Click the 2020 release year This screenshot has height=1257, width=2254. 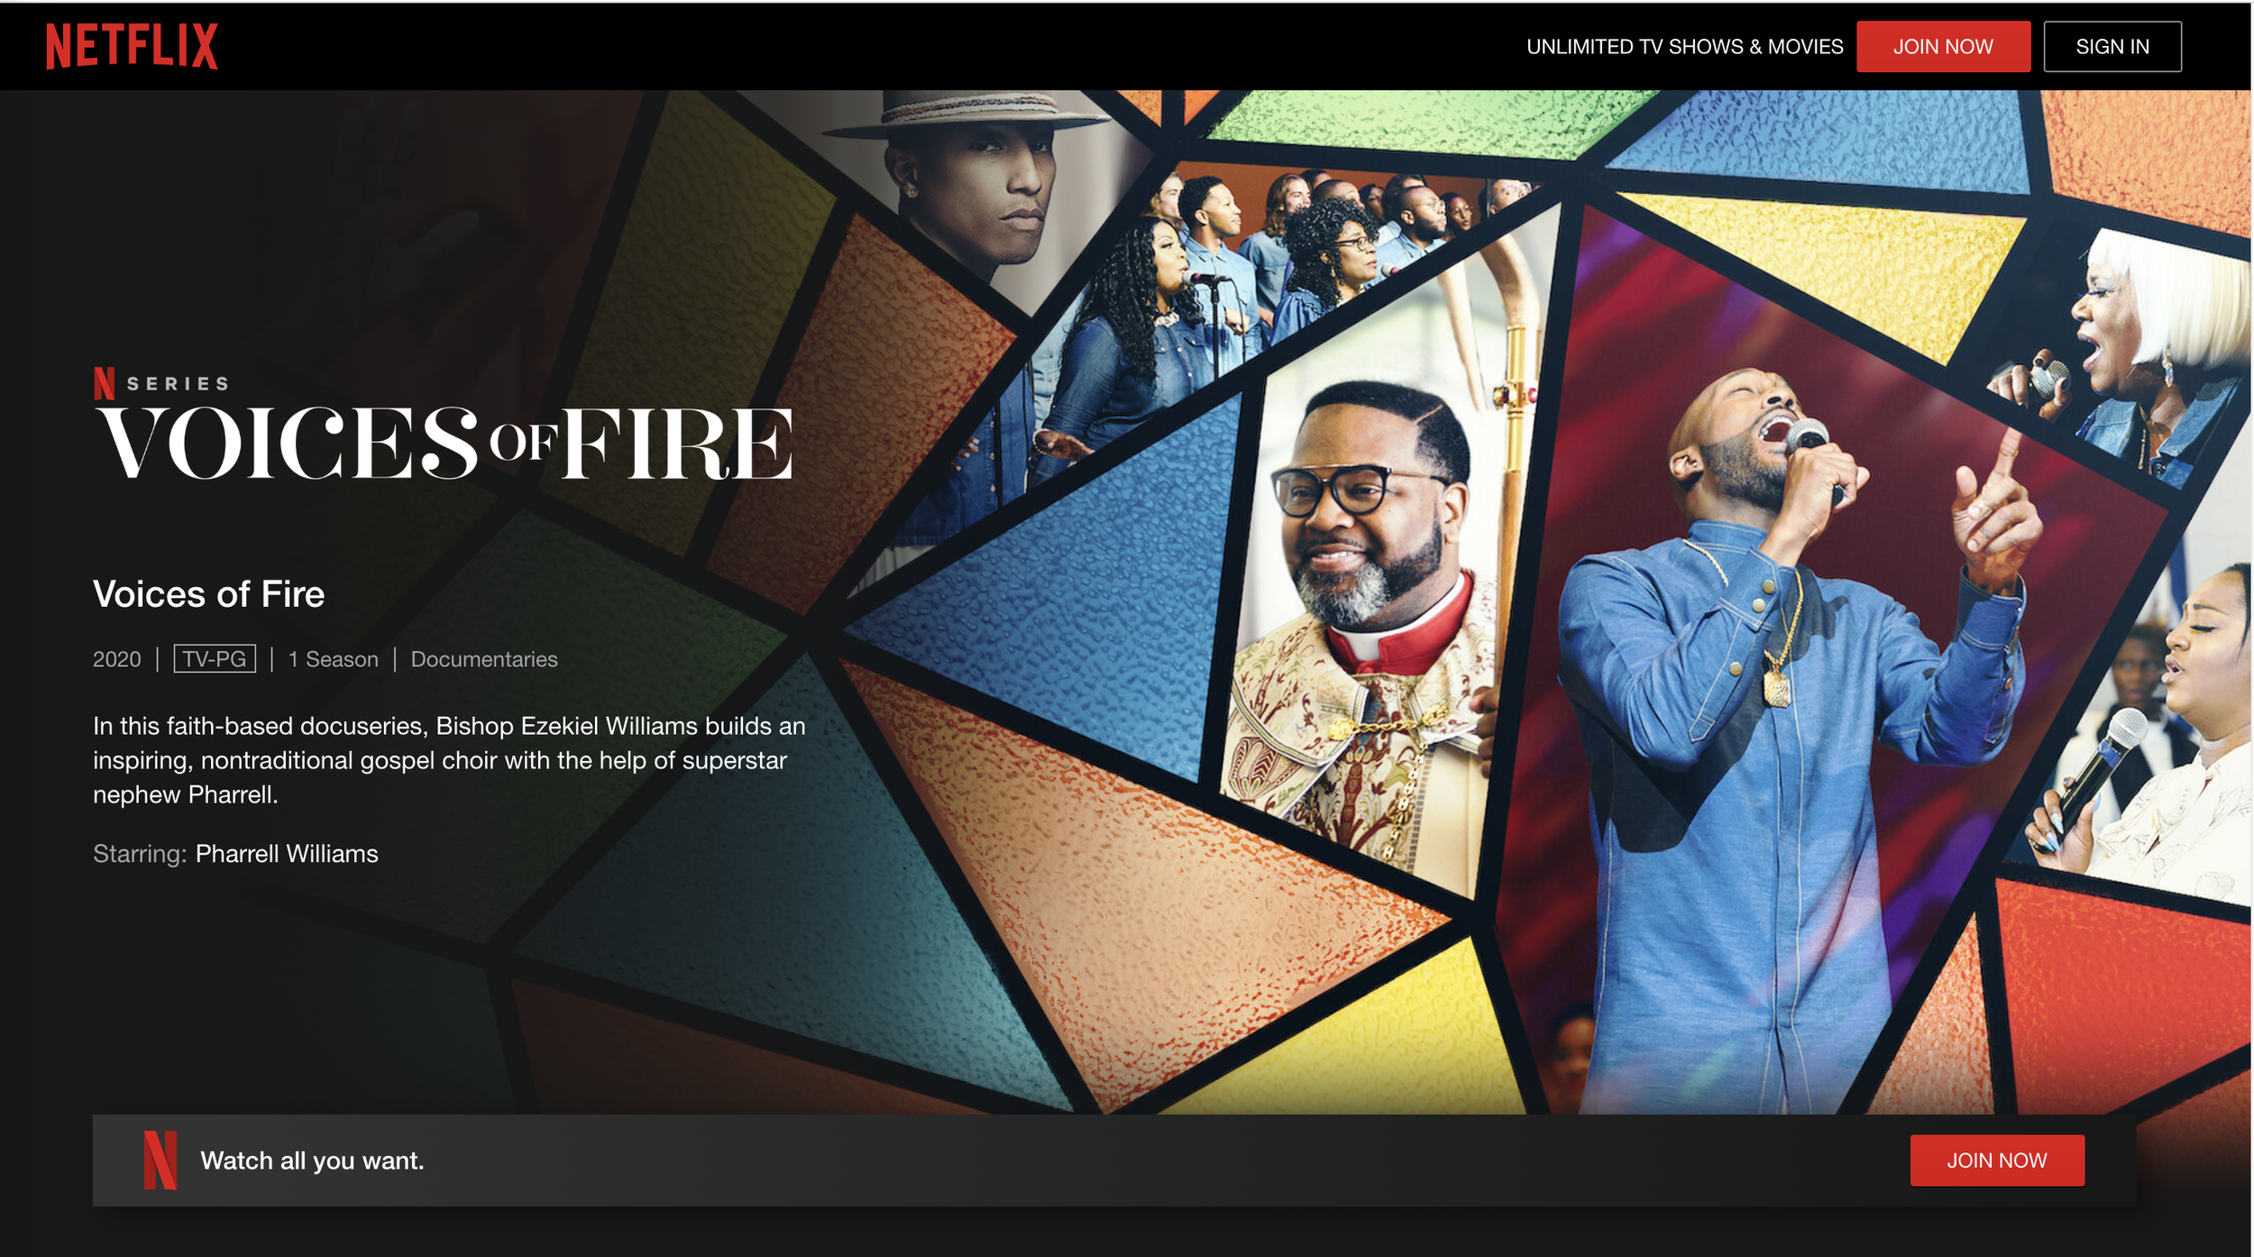(x=117, y=659)
